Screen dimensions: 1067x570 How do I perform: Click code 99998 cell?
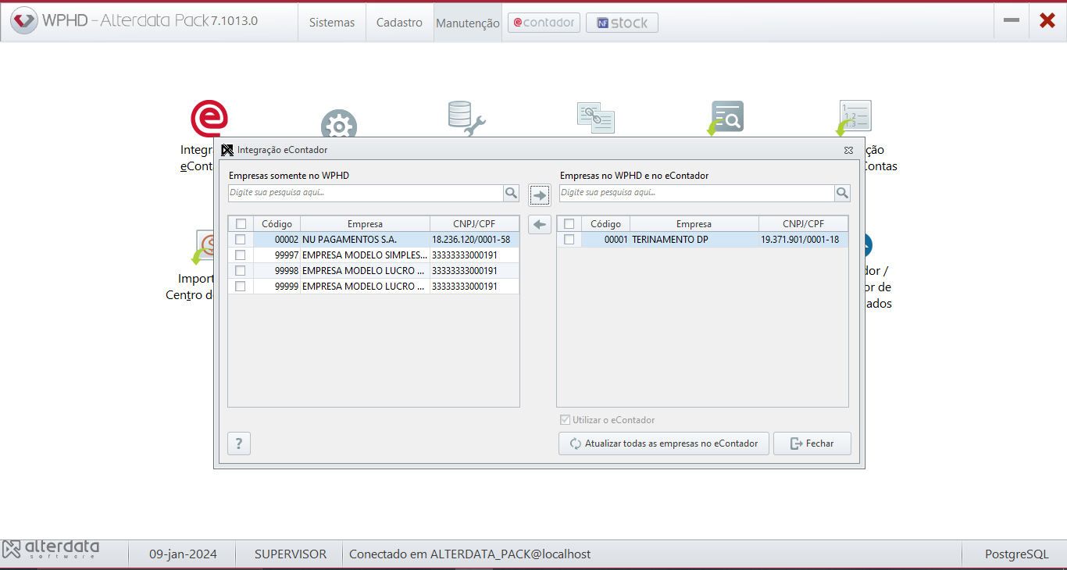coord(277,271)
